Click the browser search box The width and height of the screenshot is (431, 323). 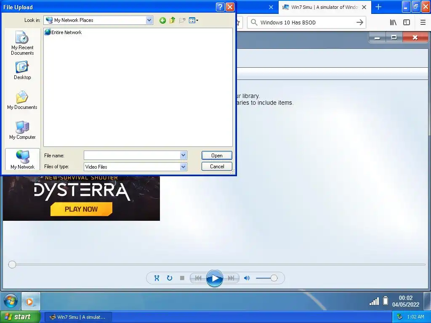(306, 23)
